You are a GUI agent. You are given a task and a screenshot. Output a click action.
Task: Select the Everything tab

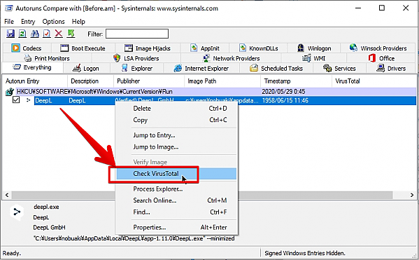pyautogui.click(x=32, y=67)
